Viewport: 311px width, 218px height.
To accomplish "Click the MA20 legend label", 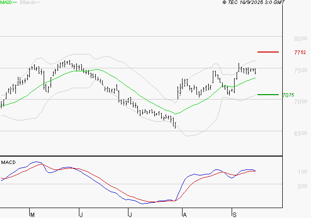I will [x=6, y=2].
